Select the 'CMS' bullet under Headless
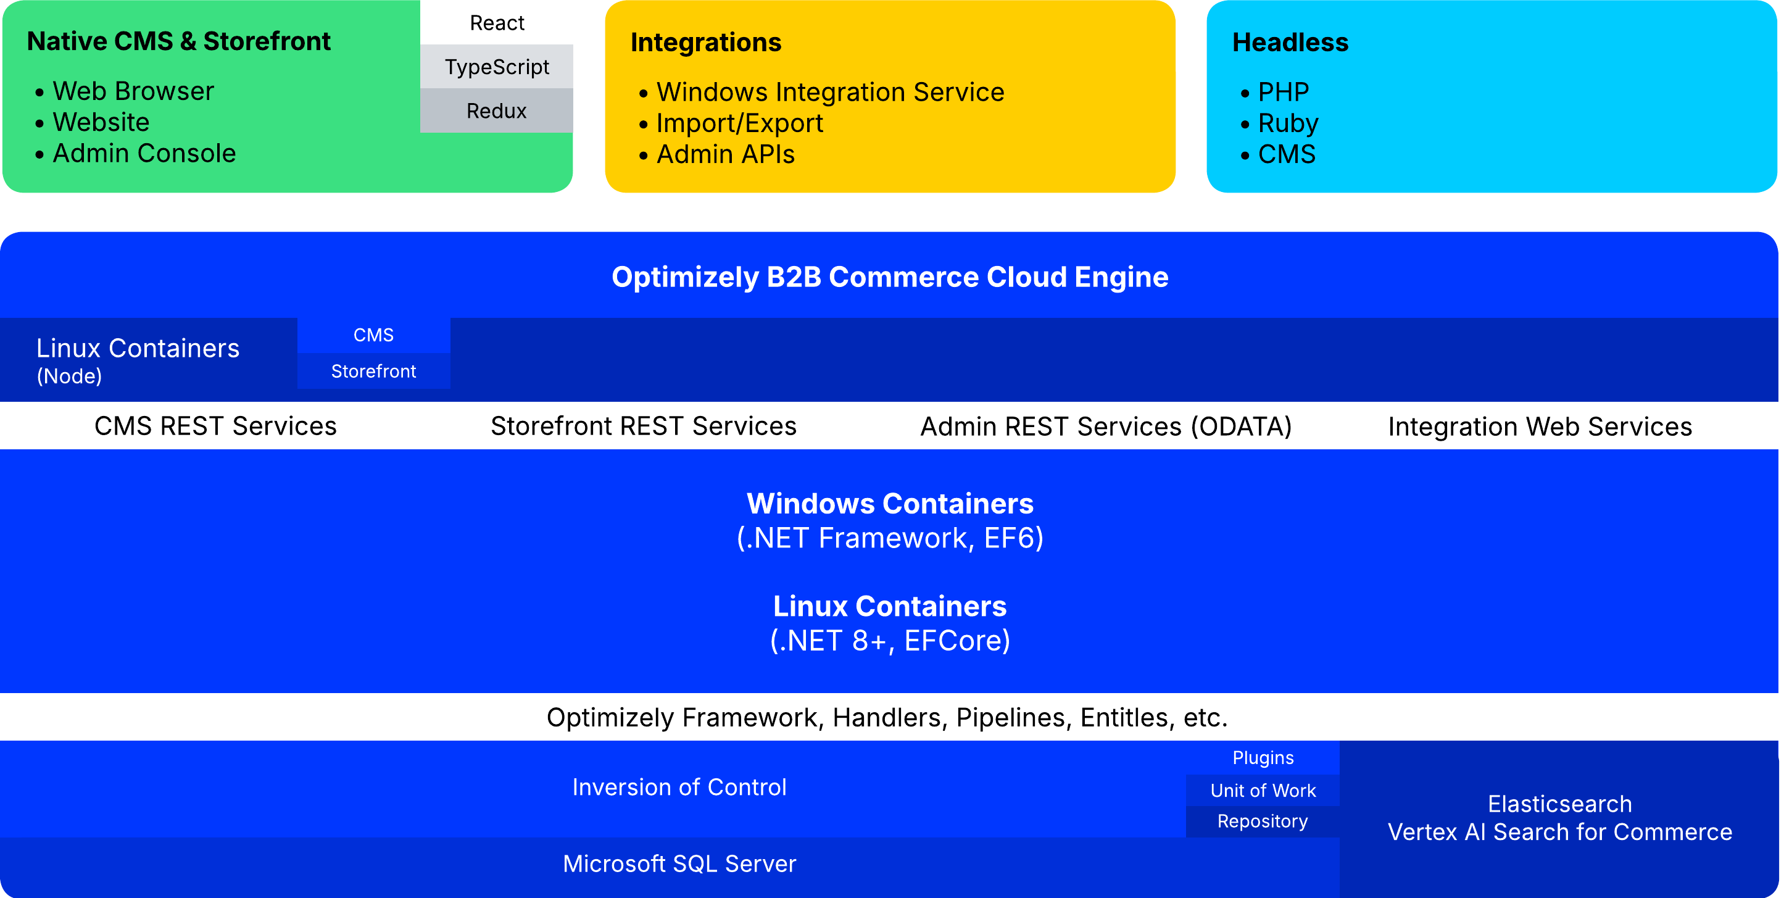The image size is (1784, 898). [1287, 154]
